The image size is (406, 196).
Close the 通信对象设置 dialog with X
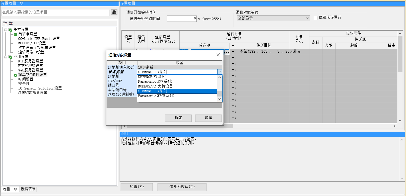pos(218,55)
